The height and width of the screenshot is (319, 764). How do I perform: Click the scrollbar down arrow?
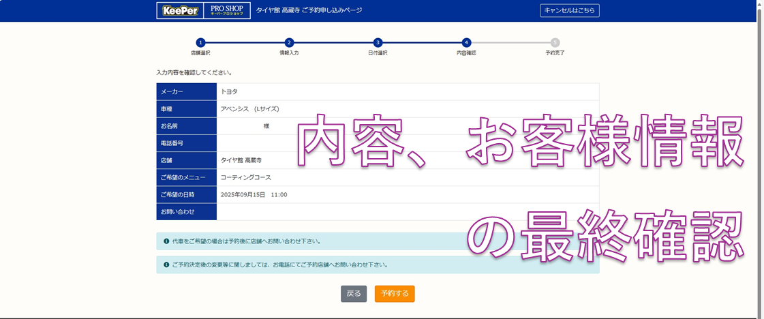coord(760,314)
